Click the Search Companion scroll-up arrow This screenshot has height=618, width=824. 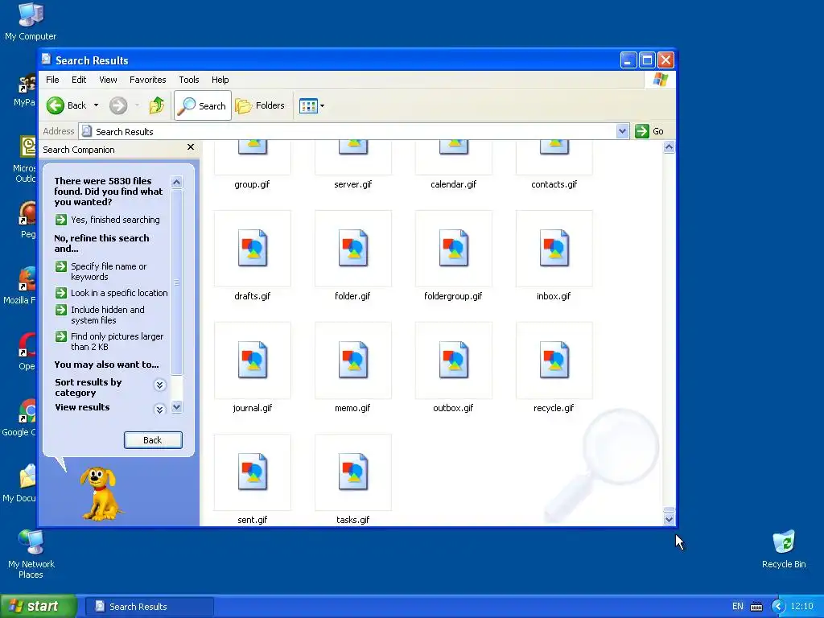pyautogui.click(x=176, y=183)
